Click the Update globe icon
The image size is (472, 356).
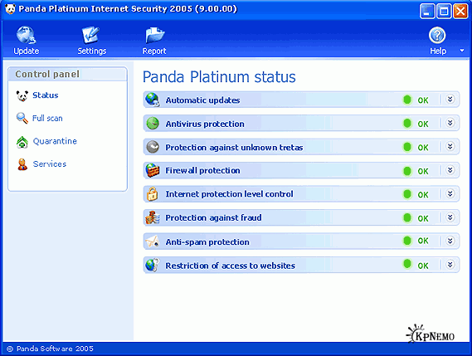pyautogui.click(x=26, y=35)
